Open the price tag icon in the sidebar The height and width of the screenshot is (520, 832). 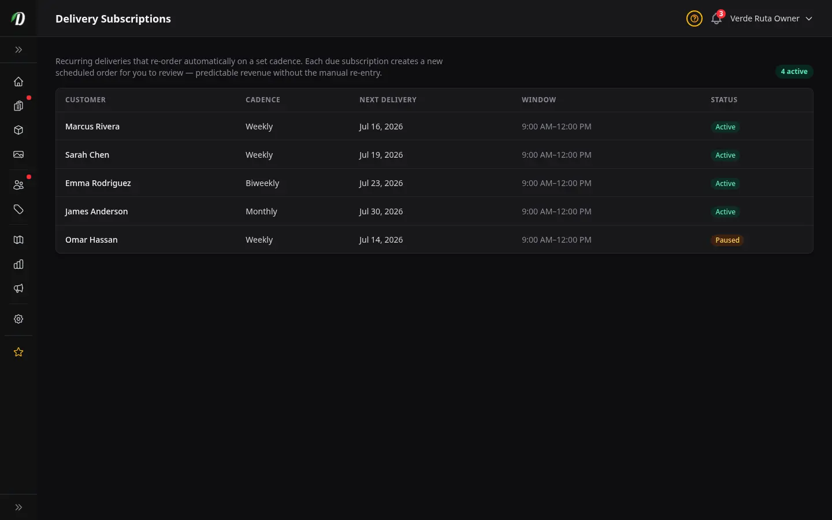(18, 209)
